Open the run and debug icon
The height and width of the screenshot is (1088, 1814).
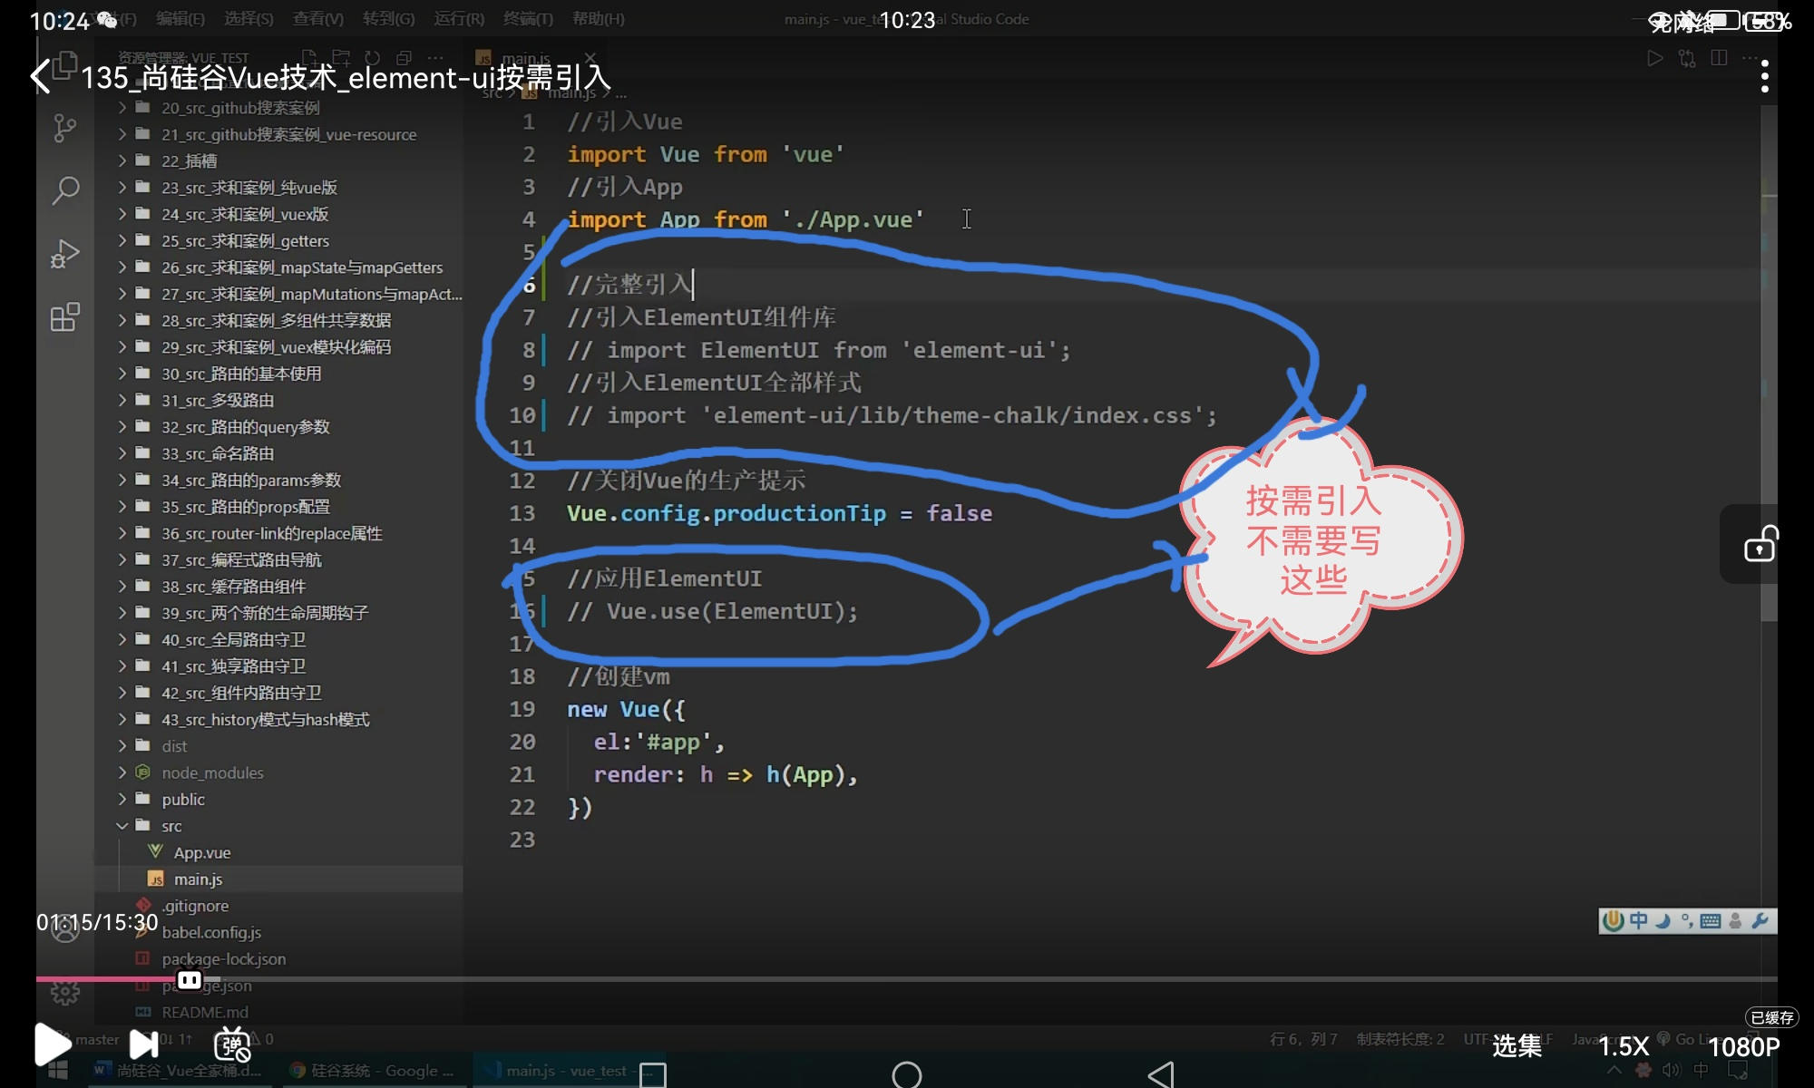click(65, 254)
